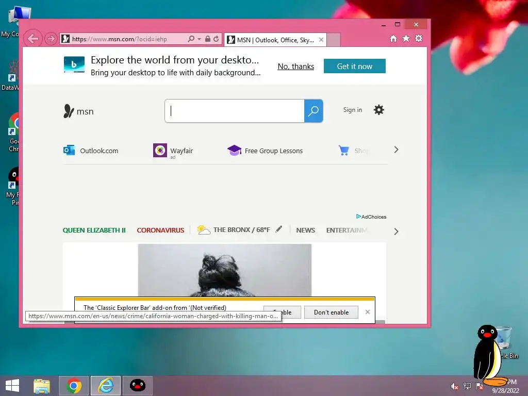Click the search magnifier in address bar
The width and height of the screenshot is (528, 396).
pyautogui.click(x=191, y=39)
